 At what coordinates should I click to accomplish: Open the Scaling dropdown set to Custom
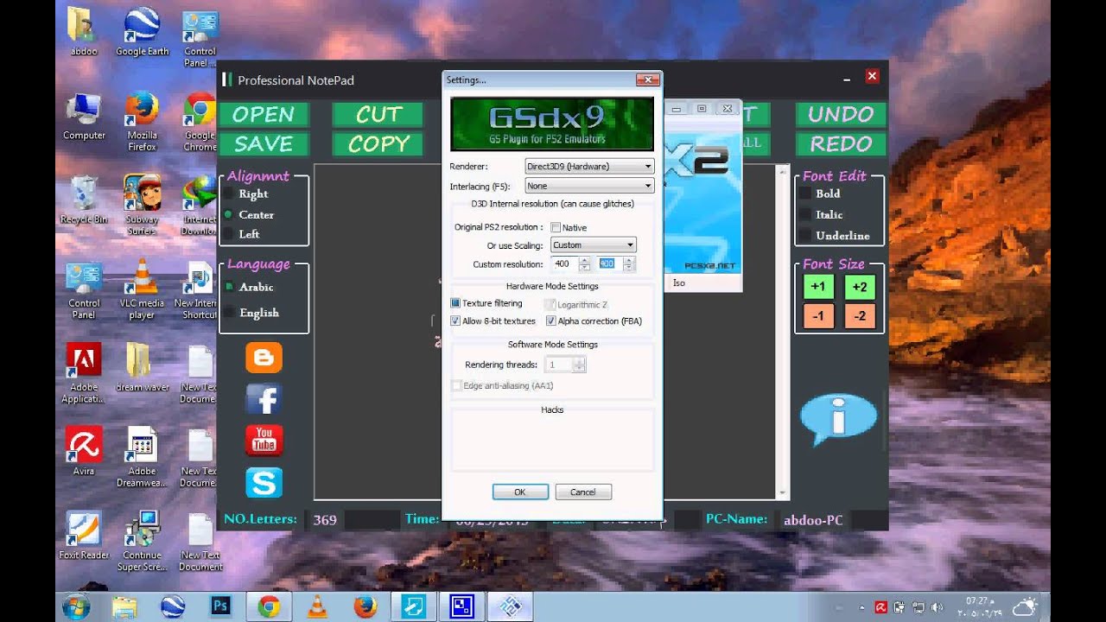[593, 245]
